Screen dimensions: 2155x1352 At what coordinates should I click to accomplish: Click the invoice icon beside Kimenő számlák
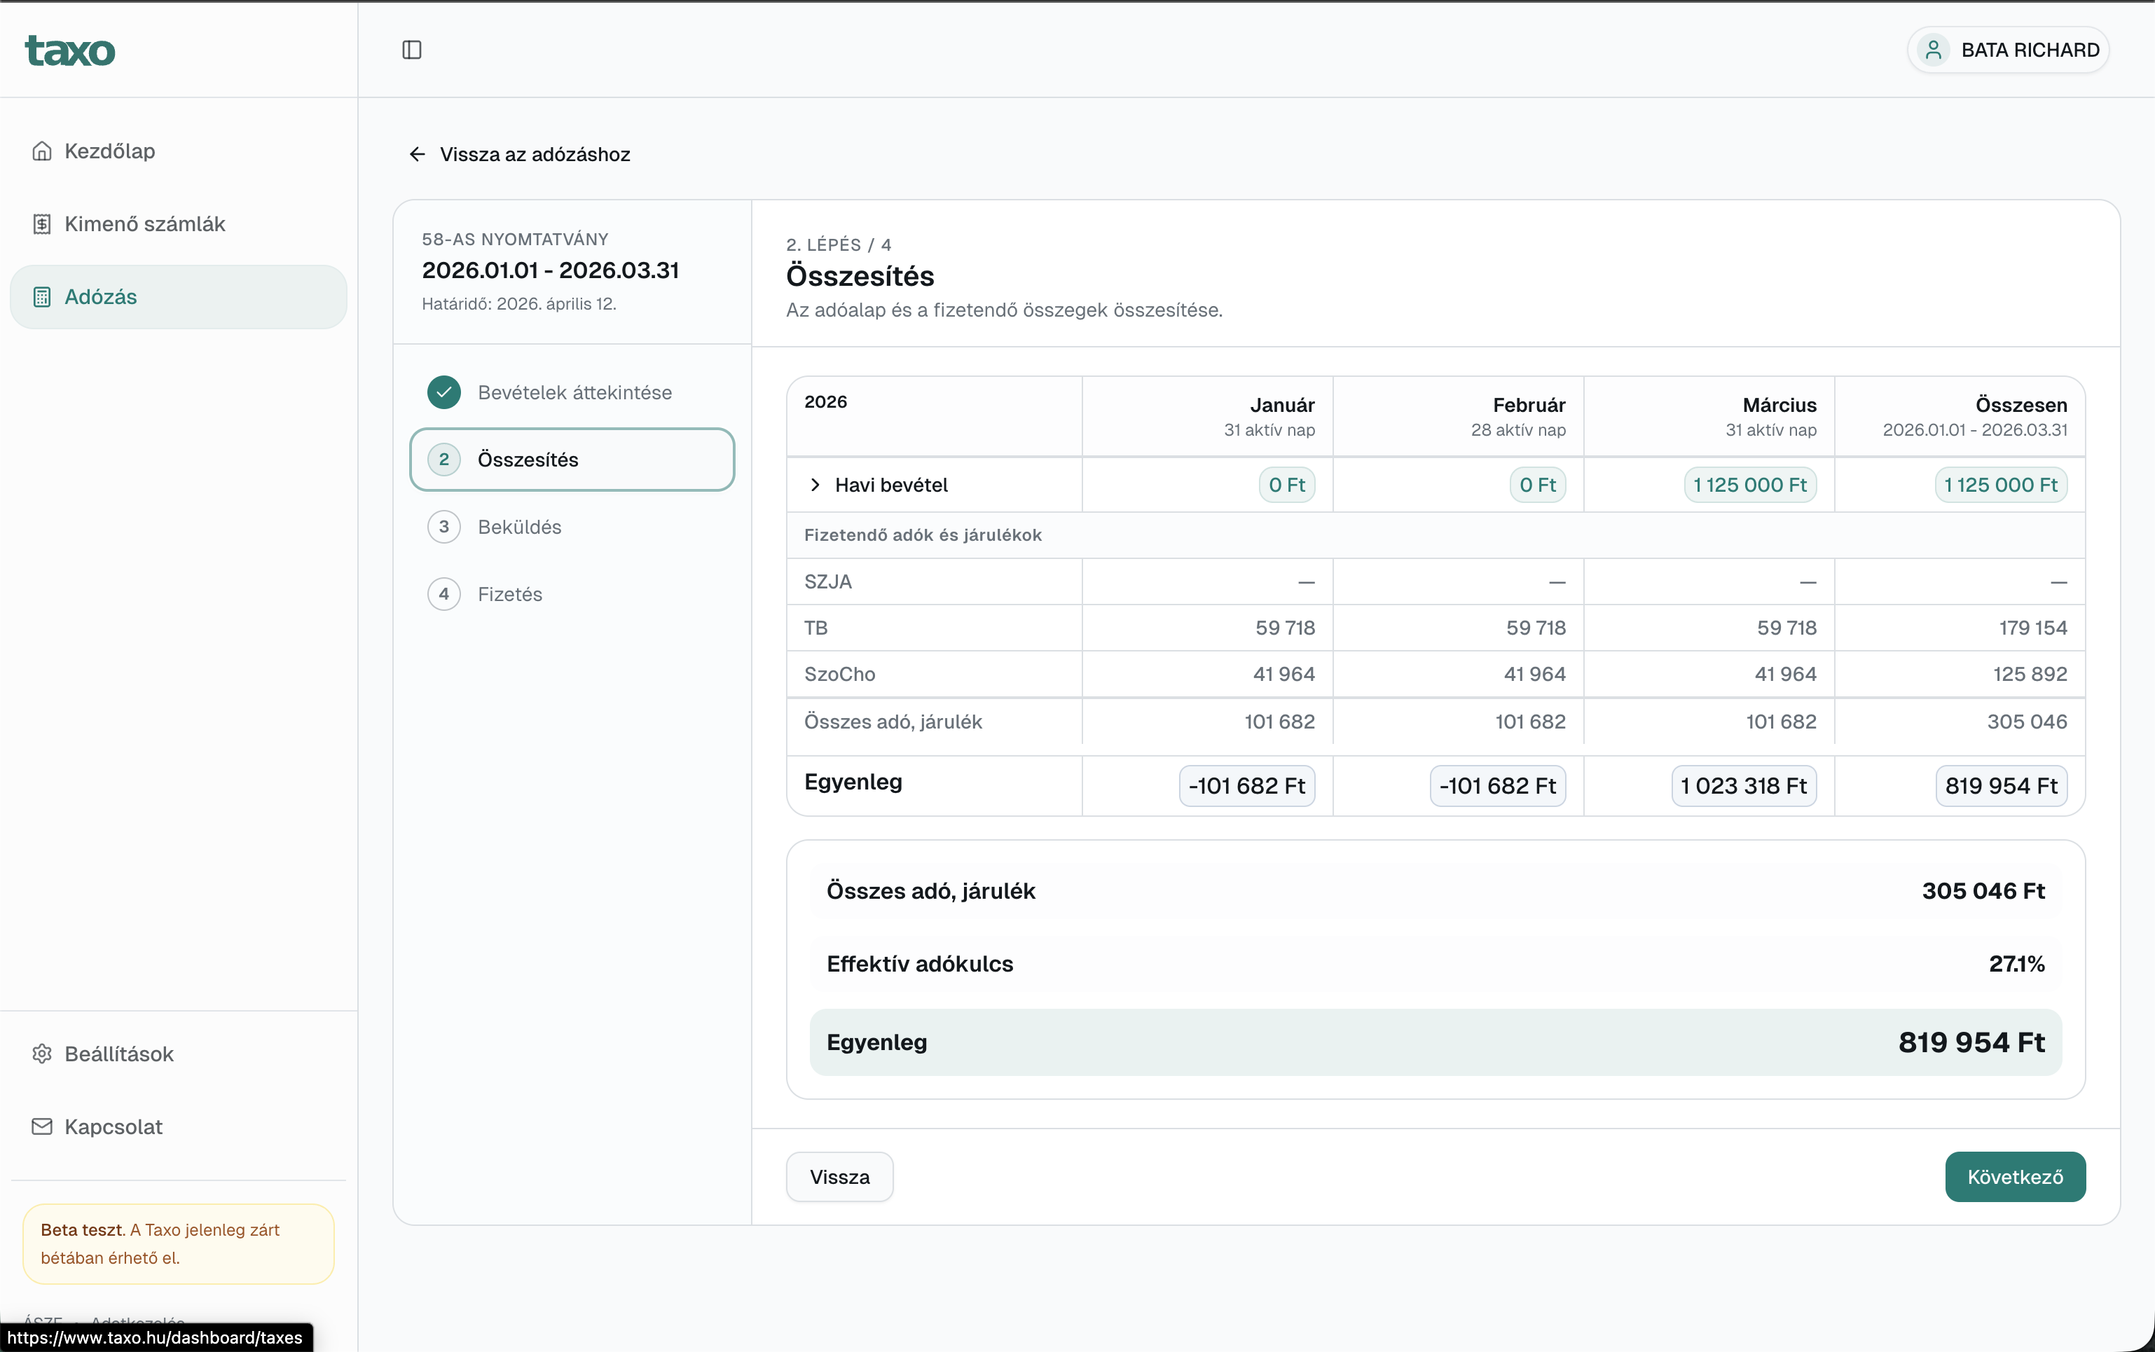(x=42, y=223)
